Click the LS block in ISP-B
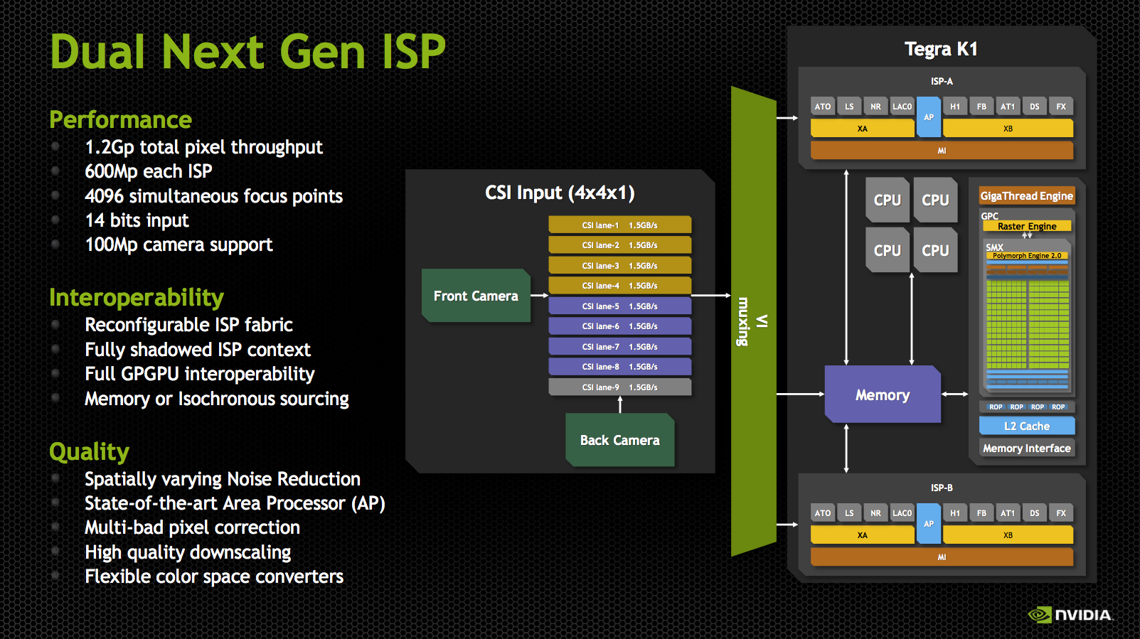Image resolution: width=1140 pixels, height=639 pixels. coord(849,513)
